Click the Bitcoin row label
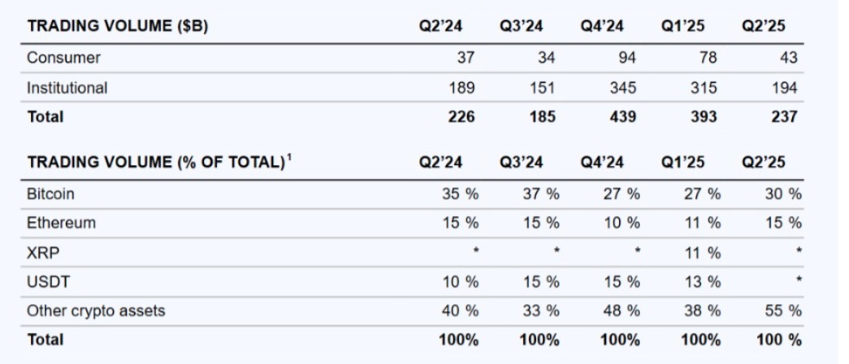 pos(50,194)
